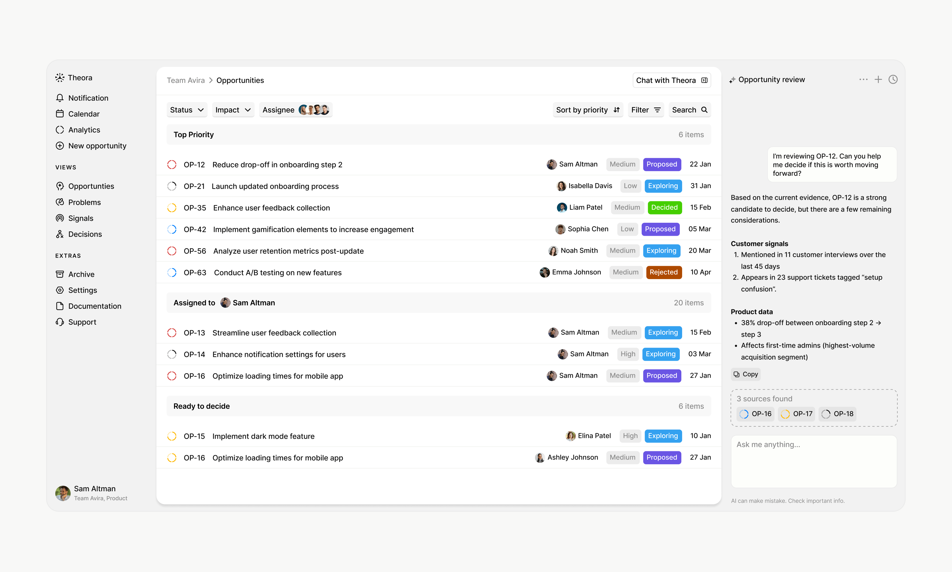The image size is (952, 572).
Task: Start a new chat with the plus icon
Action: click(878, 79)
